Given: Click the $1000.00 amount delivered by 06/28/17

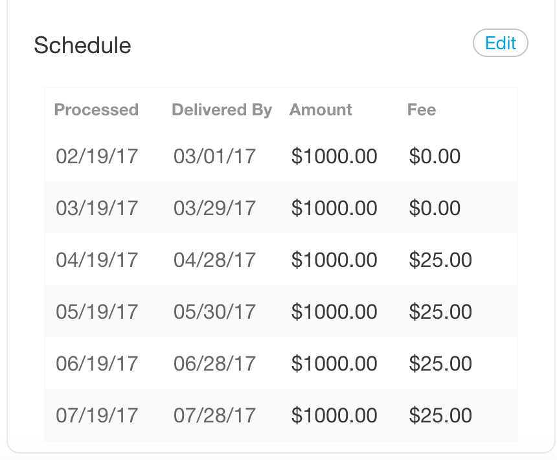Looking at the screenshot, I should point(334,363).
